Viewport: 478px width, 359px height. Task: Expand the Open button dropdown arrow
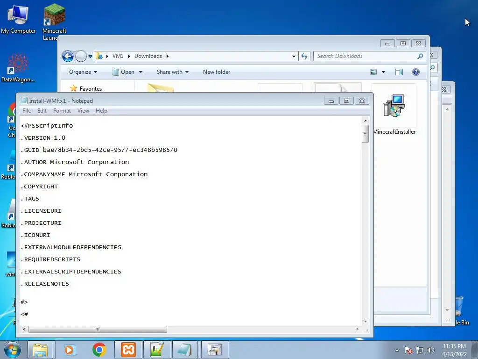141,72
